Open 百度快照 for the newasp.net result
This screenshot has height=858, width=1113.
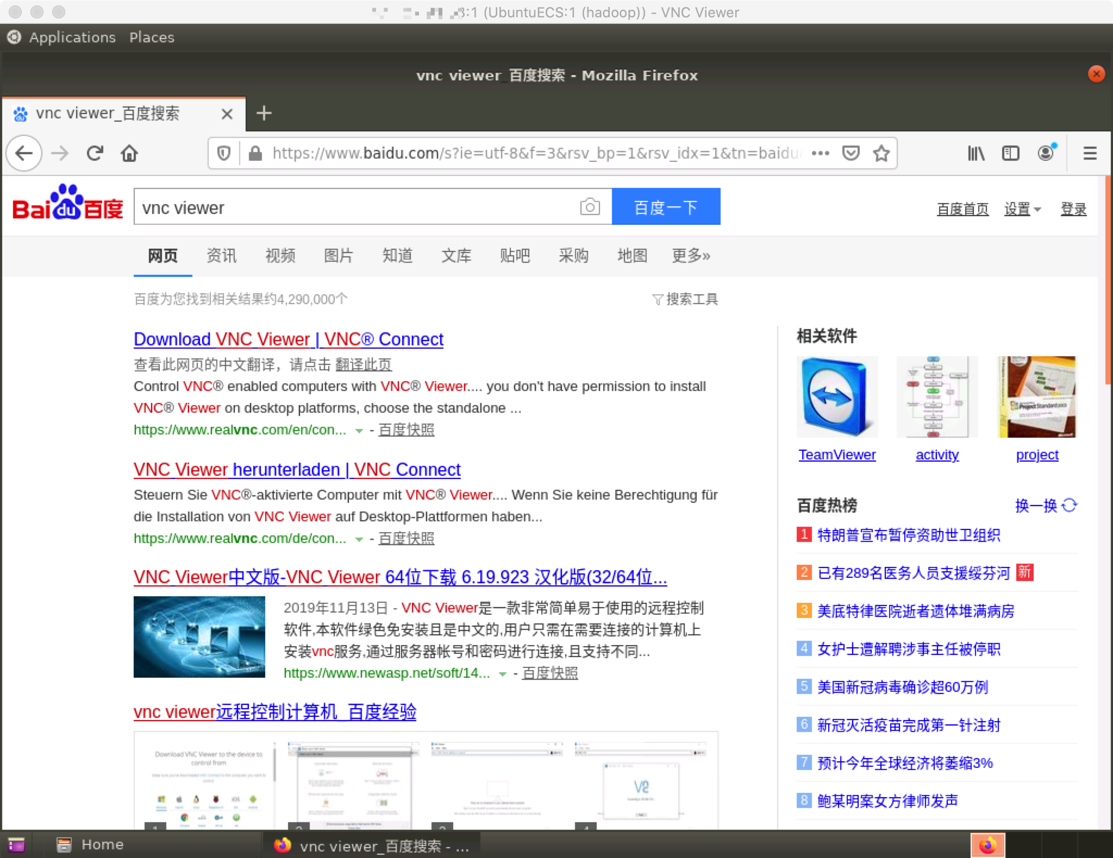(550, 673)
